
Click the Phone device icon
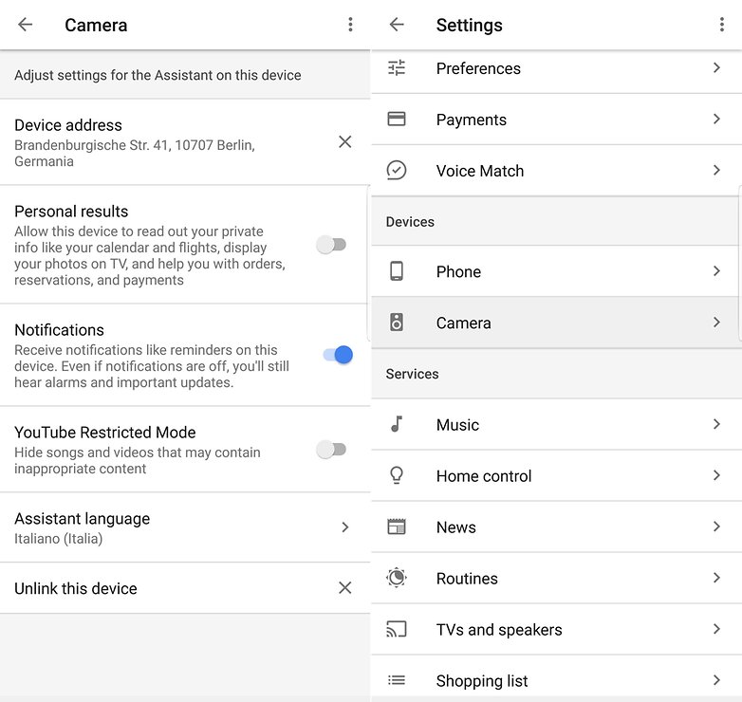[397, 271]
